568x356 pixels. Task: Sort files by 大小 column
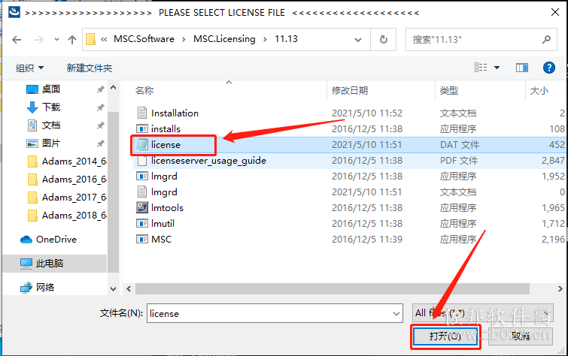click(539, 90)
